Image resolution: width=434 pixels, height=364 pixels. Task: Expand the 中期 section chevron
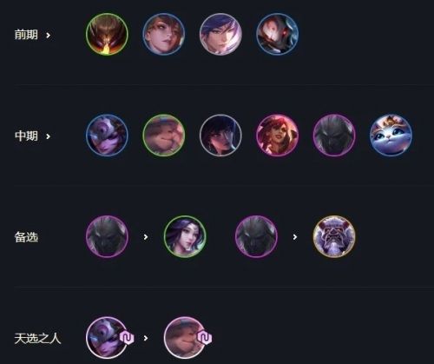(x=49, y=136)
